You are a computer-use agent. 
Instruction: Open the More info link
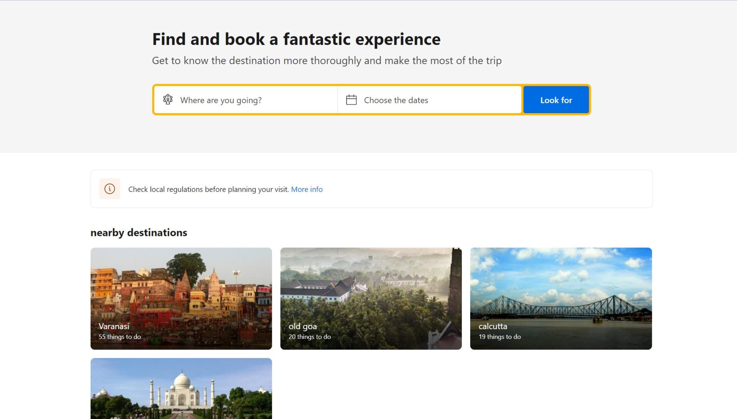pyautogui.click(x=307, y=189)
